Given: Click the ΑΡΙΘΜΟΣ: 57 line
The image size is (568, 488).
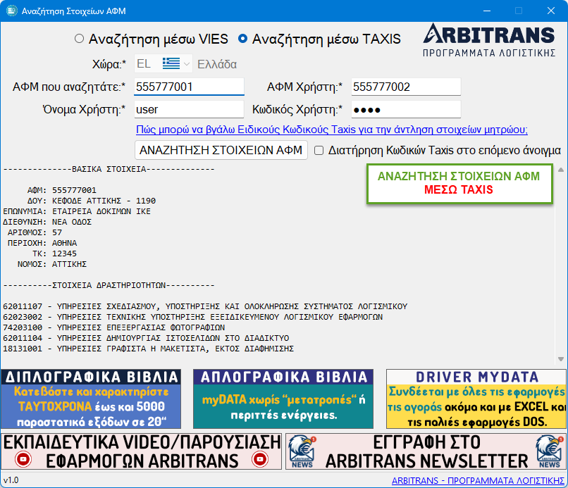Looking at the screenshot, I should point(35,232).
